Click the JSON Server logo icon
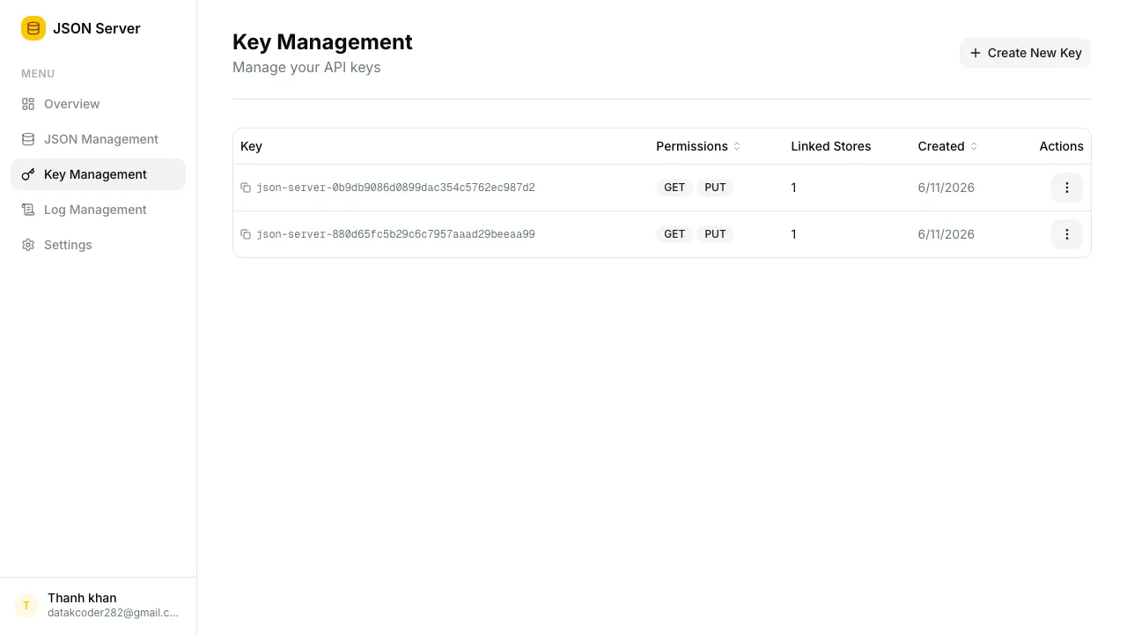The height and width of the screenshot is (634, 1127). [x=33, y=28]
